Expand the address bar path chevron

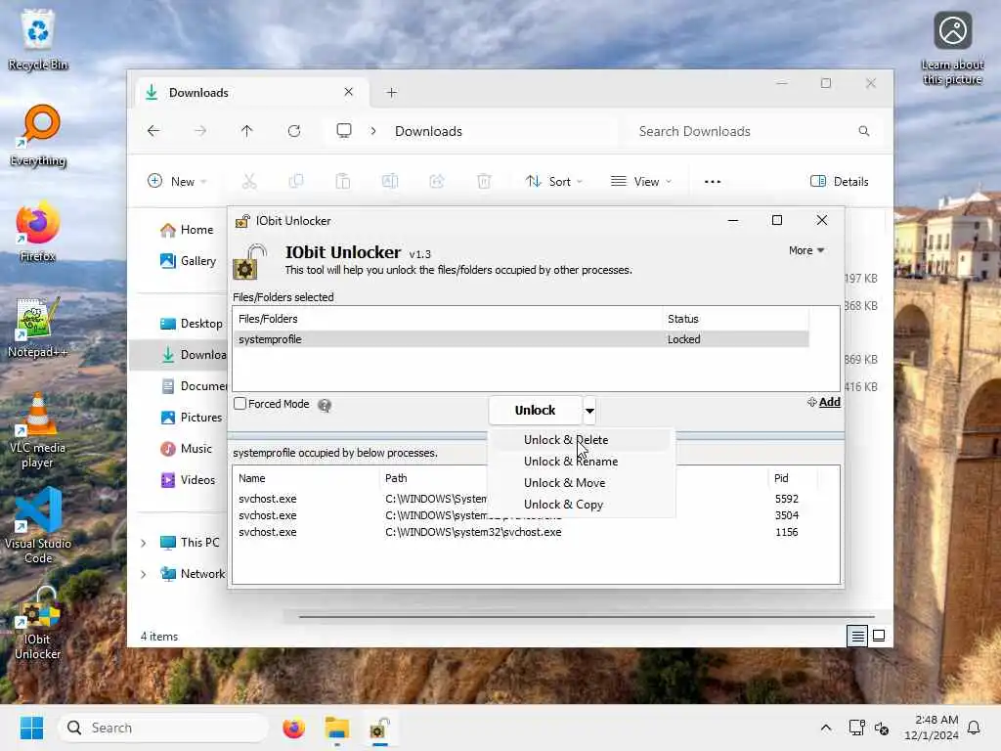[373, 131]
